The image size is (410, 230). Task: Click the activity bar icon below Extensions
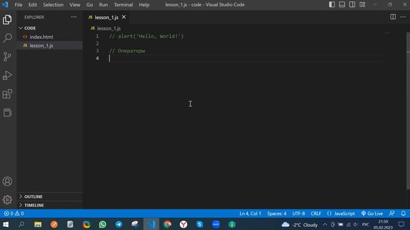[x=7, y=112]
